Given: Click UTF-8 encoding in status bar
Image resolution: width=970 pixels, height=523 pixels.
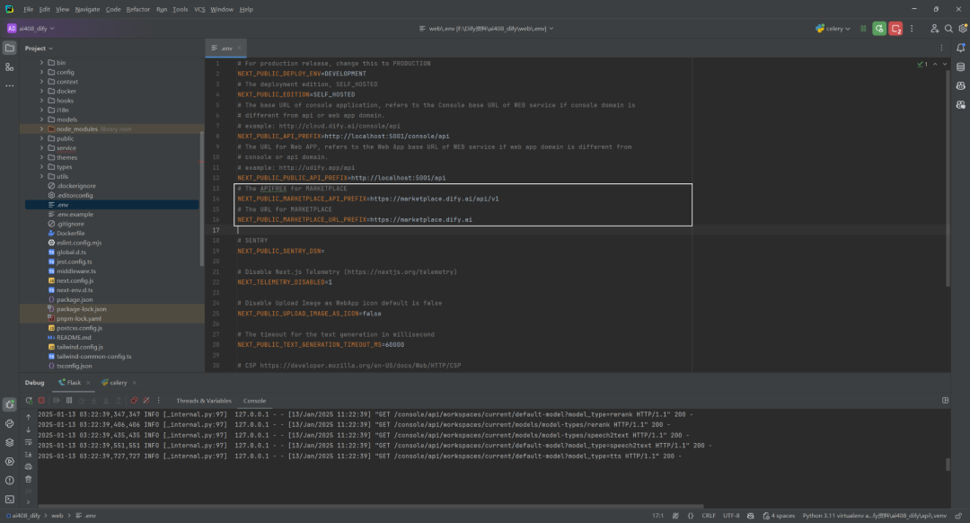Looking at the screenshot, I should click(x=731, y=516).
